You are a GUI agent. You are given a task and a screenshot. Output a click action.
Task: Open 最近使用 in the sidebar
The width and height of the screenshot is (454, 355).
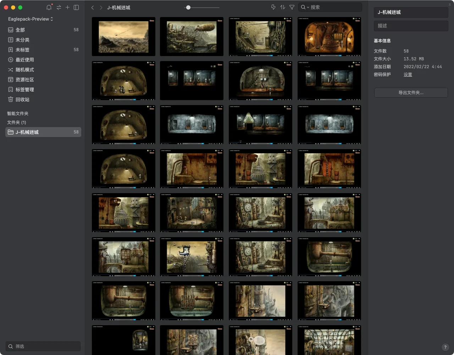point(43,60)
